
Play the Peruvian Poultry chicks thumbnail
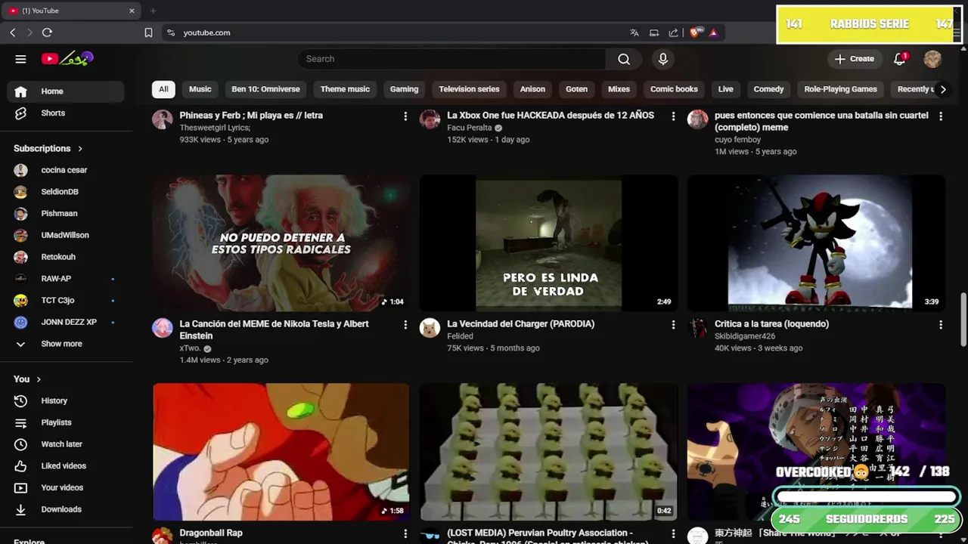549,452
